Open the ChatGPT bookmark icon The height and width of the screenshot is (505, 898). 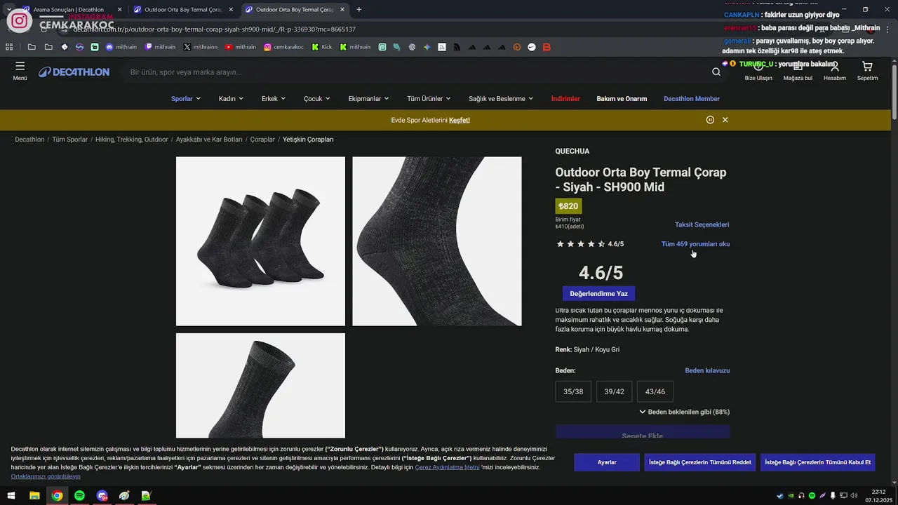[x=412, y=47]
